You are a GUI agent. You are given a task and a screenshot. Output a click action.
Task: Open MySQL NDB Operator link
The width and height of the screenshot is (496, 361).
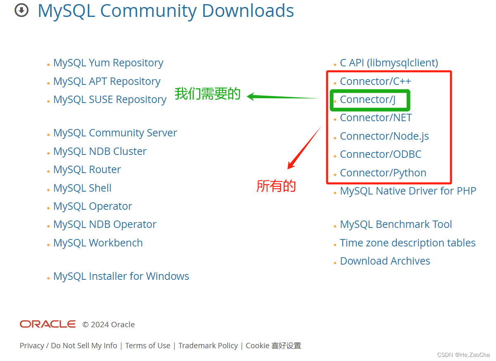click(x=105, y=225)
